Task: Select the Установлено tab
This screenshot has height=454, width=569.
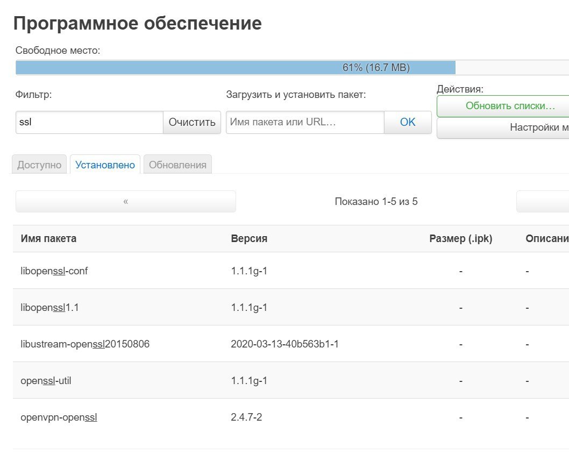Action: click(x=105, y=165)
